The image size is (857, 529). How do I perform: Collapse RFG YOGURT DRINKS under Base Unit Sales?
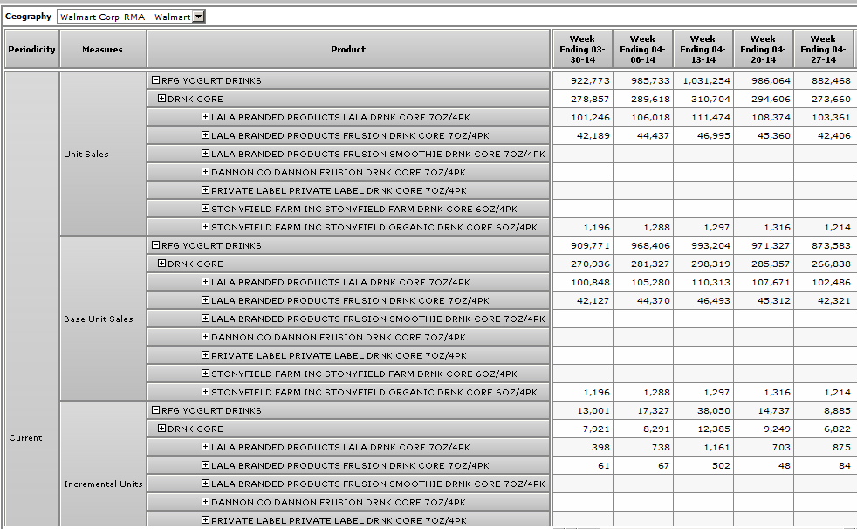point(156,245)
